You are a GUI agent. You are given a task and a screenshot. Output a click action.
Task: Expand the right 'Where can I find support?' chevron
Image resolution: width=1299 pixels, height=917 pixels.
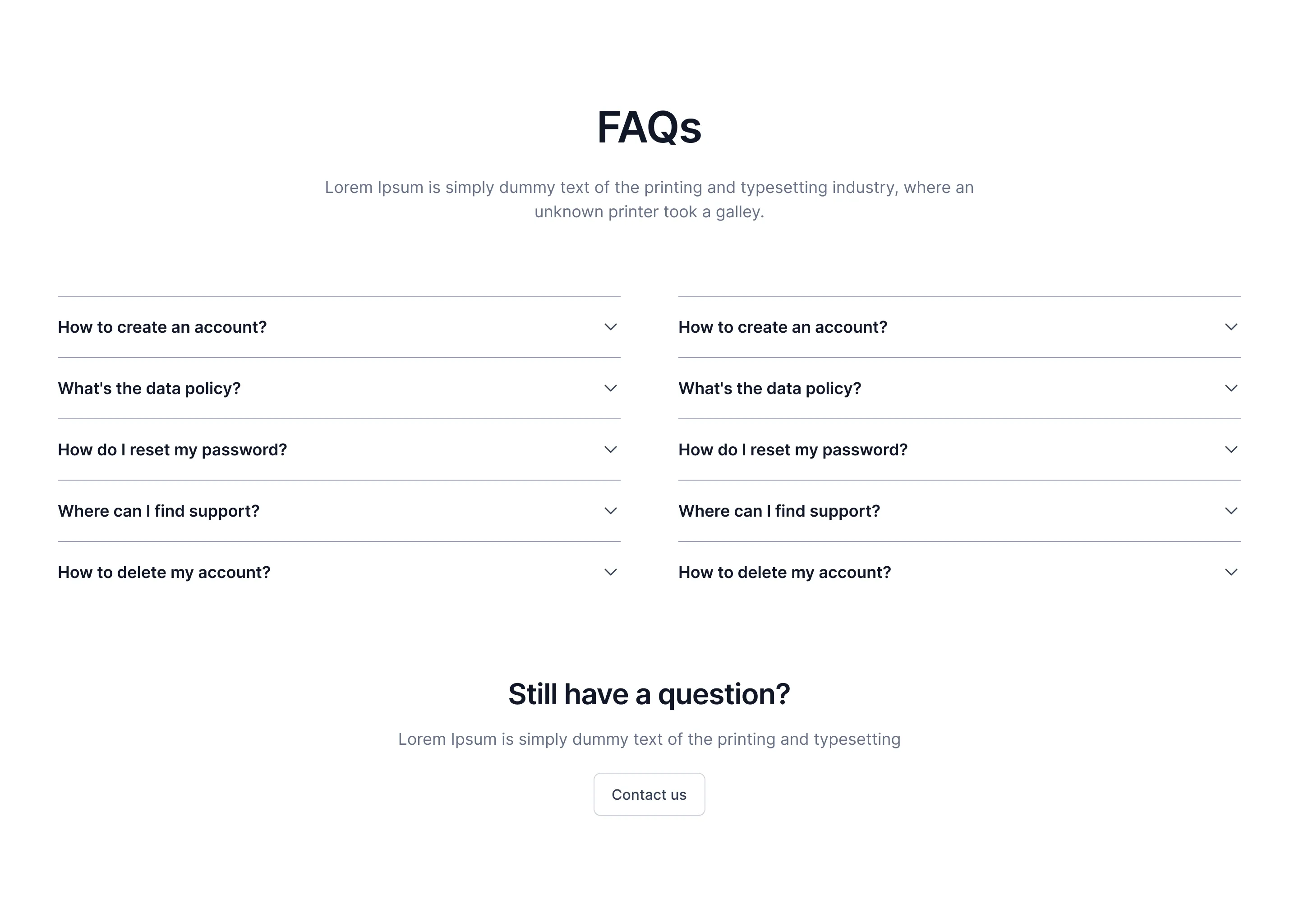pos(1231,510)
